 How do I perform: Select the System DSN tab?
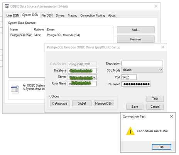30,15
